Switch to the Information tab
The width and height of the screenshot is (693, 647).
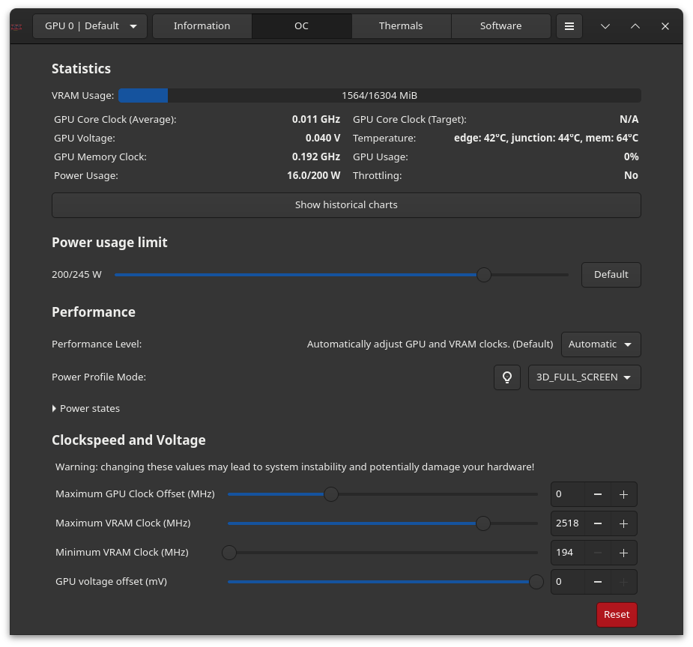coord(202,26)
